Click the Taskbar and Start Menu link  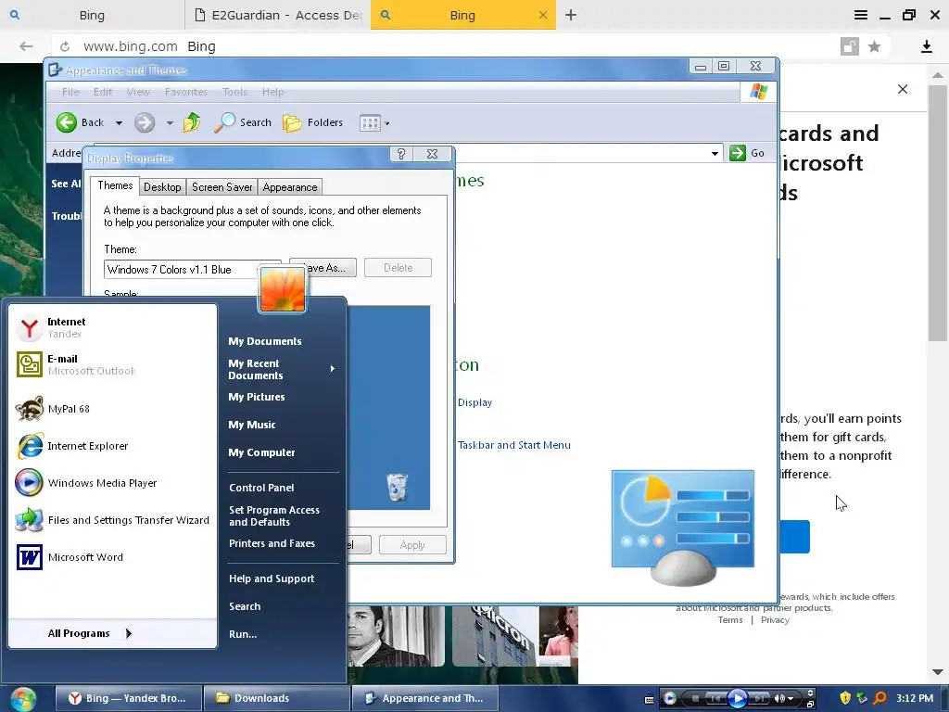pos(513,445)
